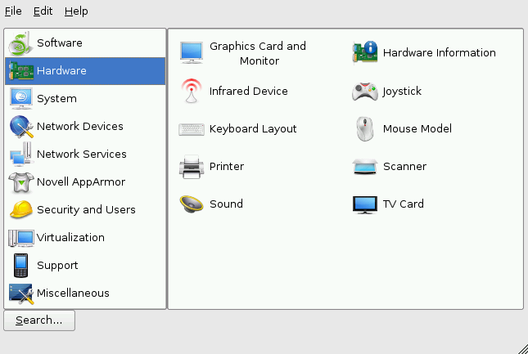Show the Security and Users category
This screenshot has height=354, width=528.
tap(86, 209)
